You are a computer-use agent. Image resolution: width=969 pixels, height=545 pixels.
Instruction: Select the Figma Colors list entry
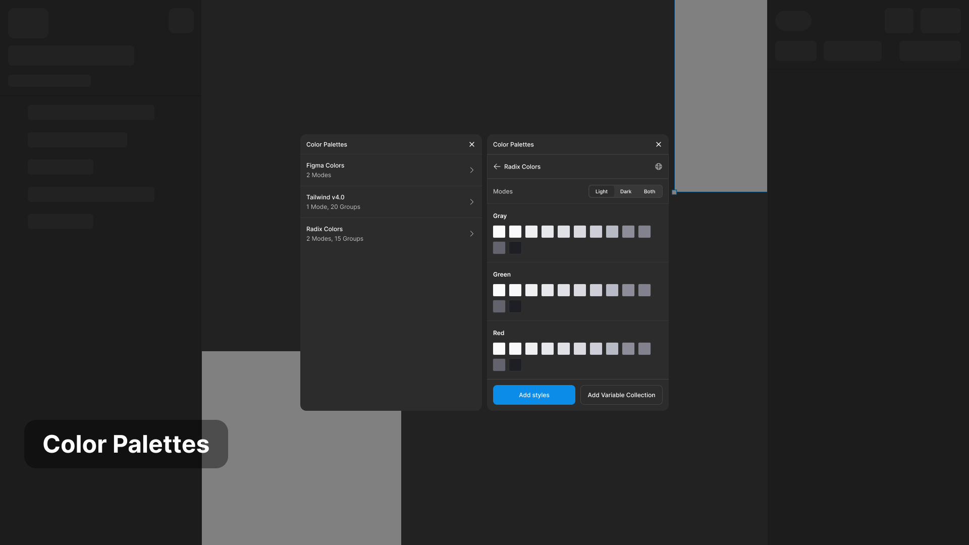353,170
